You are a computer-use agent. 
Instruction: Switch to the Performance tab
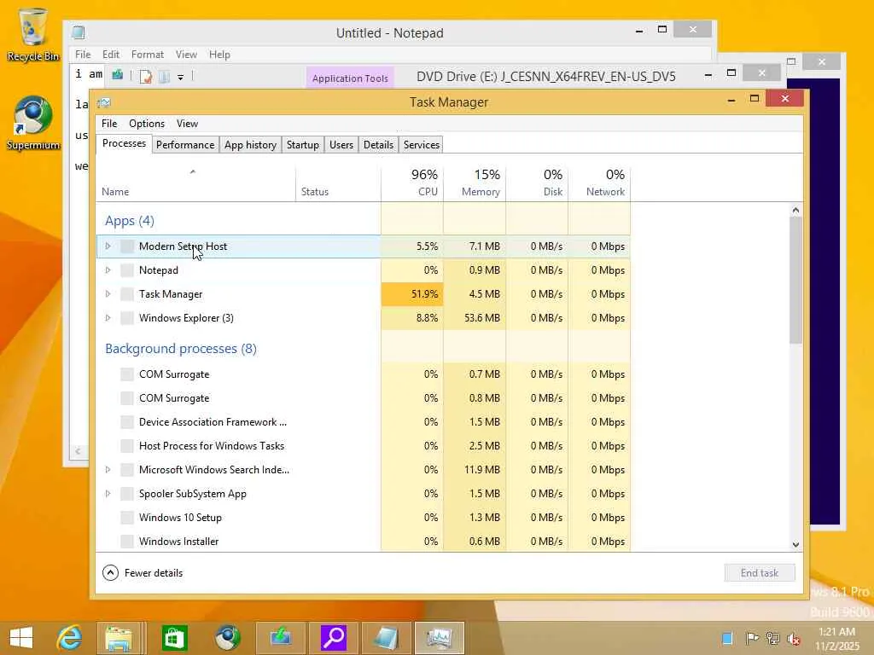(185, 145)
